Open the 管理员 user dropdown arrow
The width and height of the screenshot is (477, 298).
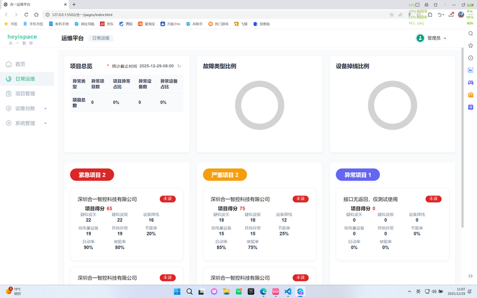(x=445, y=38)
